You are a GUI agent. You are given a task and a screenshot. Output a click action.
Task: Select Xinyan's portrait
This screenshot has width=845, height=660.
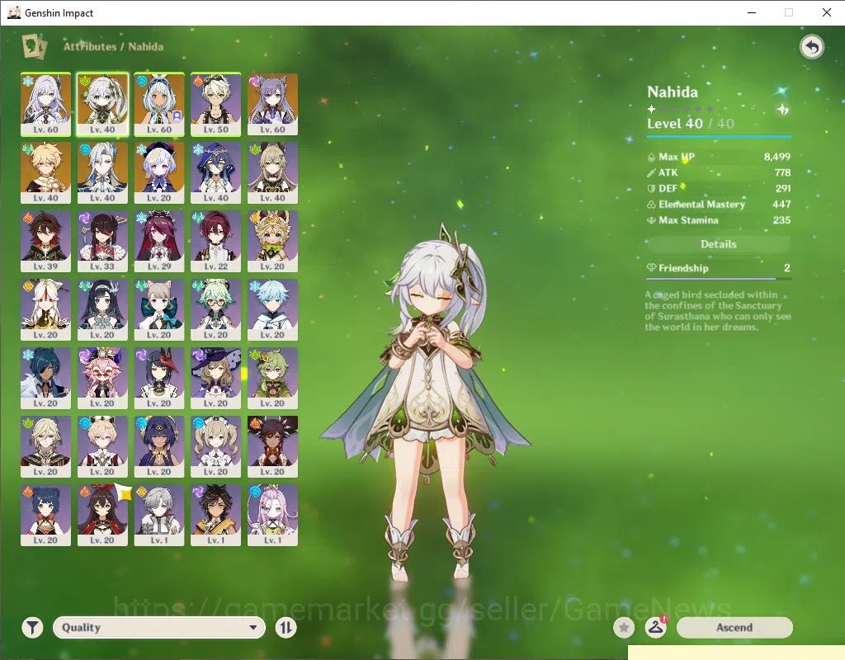(272, 446)
